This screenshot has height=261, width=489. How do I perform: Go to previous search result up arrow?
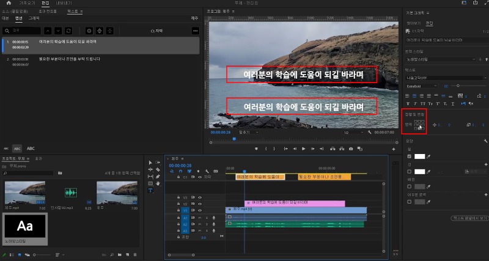(x=48, y=31)
